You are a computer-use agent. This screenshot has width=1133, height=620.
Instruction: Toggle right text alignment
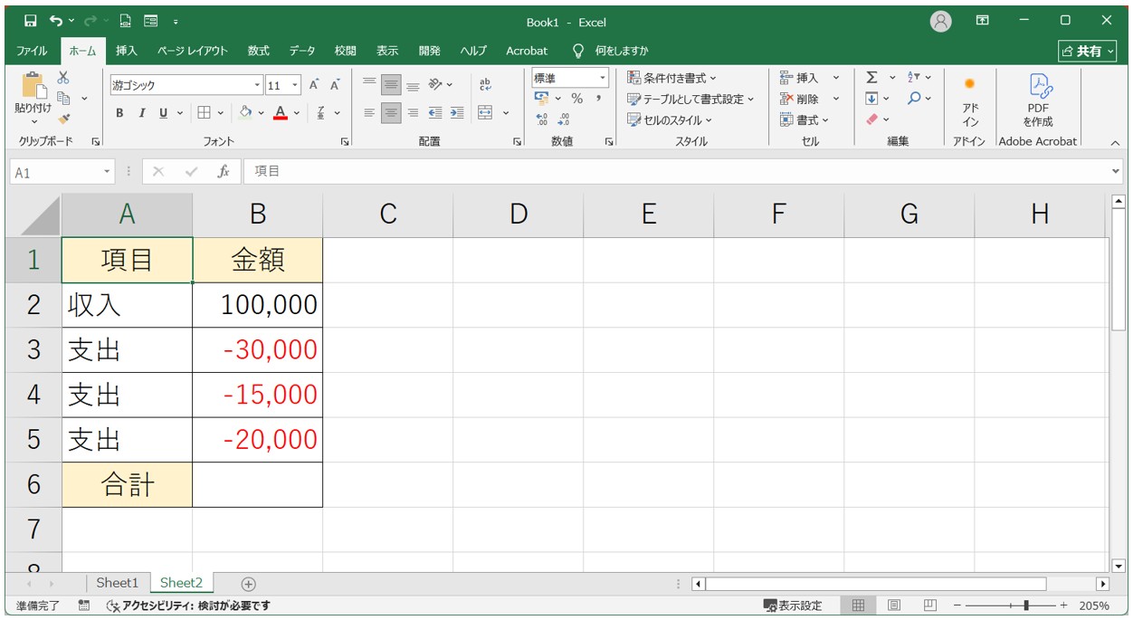coord(413,113)
